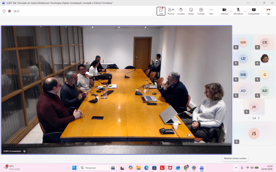Open the Windows Start menu

74,168
